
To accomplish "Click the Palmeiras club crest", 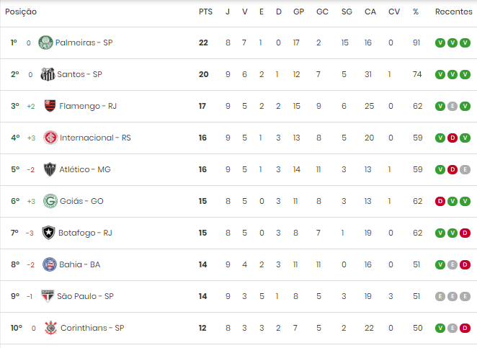I will click(45, 43).
